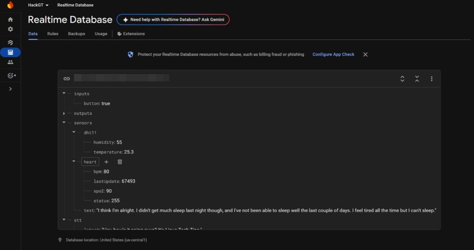This screenshot has width=474, height=250.
Task: Open Project Overview home icon
Action: [10, 19]
